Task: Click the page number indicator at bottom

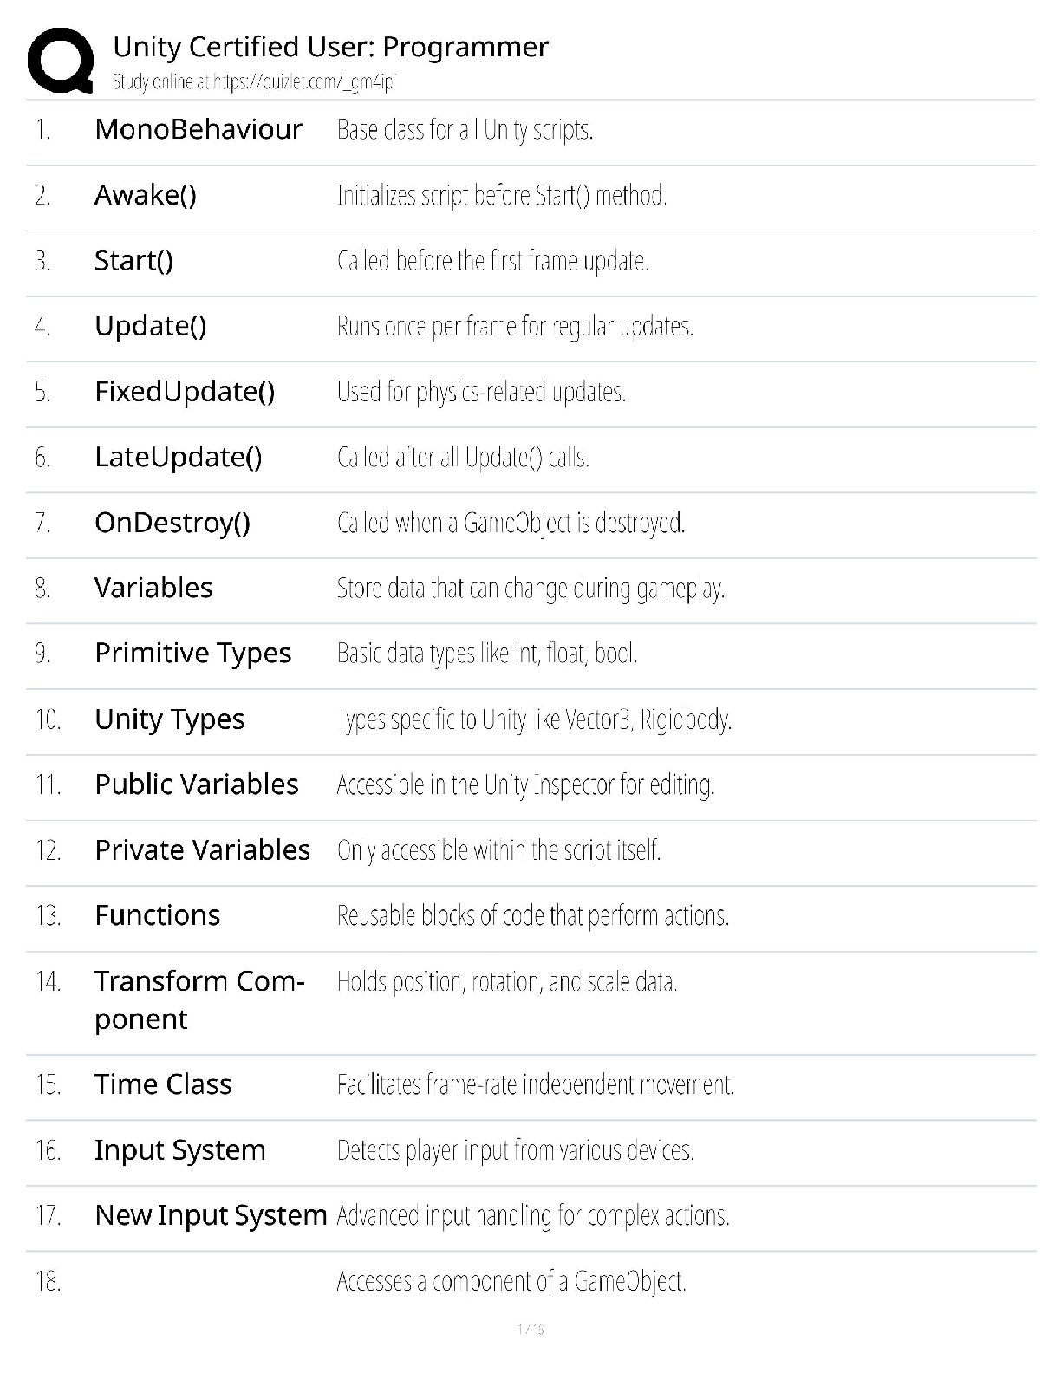Action: tap(530, 1330)
